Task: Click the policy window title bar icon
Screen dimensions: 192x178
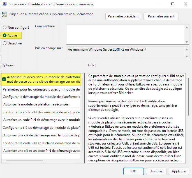Action: [x=5, y=4]
